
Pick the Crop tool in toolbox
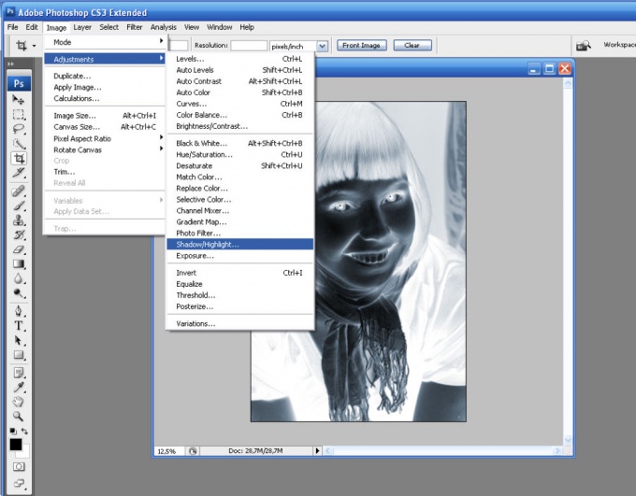[19, 159]
